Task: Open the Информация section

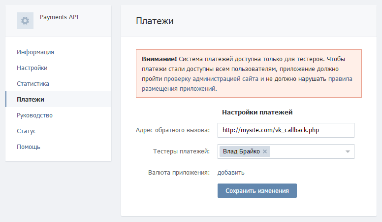Action: tap(35, 52)
